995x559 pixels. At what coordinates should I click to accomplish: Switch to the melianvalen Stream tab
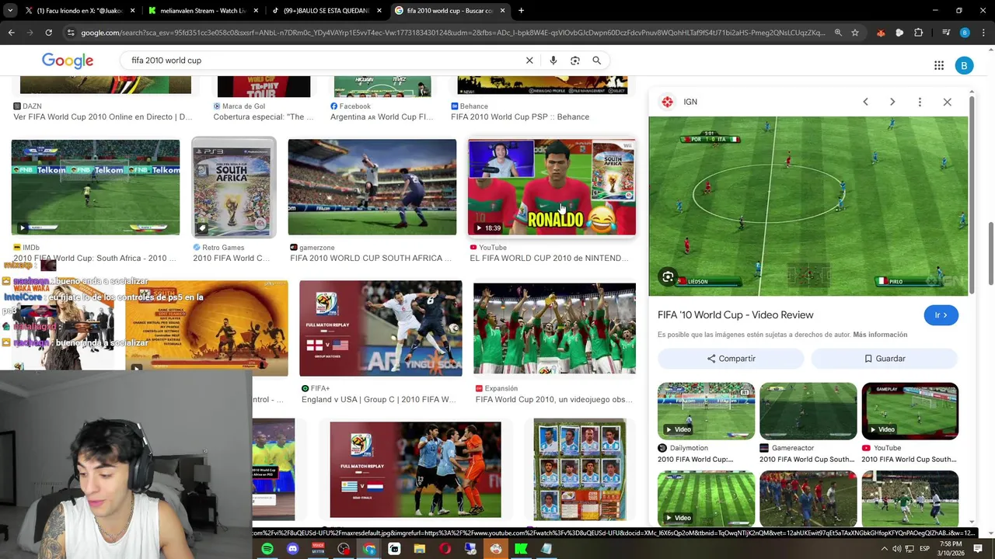pos(203,11)
